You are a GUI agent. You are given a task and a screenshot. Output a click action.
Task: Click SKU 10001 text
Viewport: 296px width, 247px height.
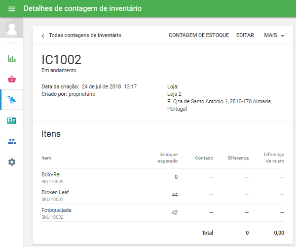coord(52,200)
